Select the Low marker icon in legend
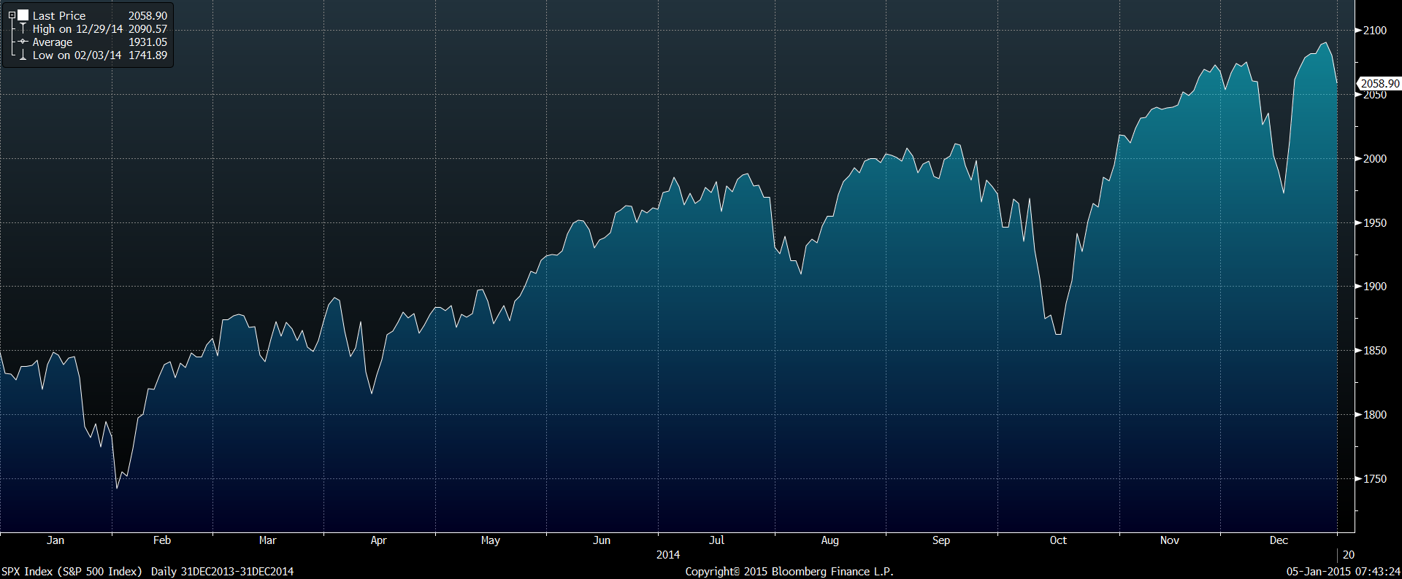 click(x=23, y=55)
